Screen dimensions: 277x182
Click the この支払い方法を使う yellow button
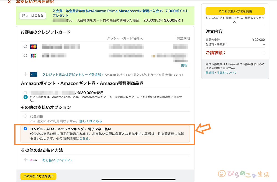click(x=38, y=176)
